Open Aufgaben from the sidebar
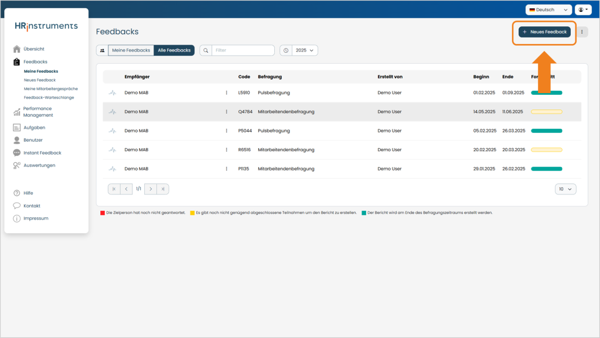The image size is (600, 338). pyautogui.click(x=34, y=128)
